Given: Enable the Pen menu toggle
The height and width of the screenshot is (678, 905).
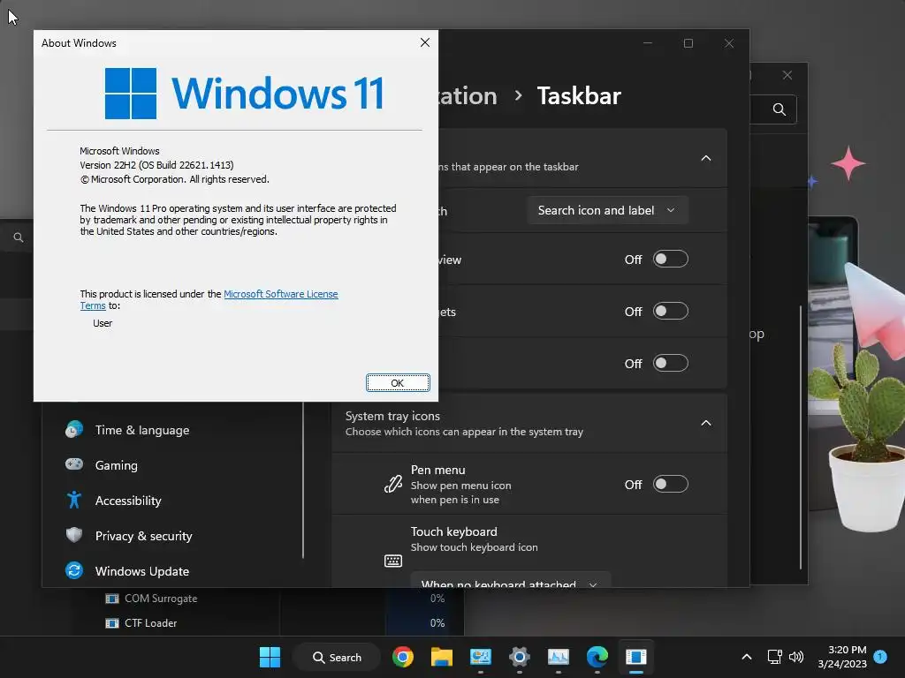Looking at the screenshot, I should [x=670, y=484].
